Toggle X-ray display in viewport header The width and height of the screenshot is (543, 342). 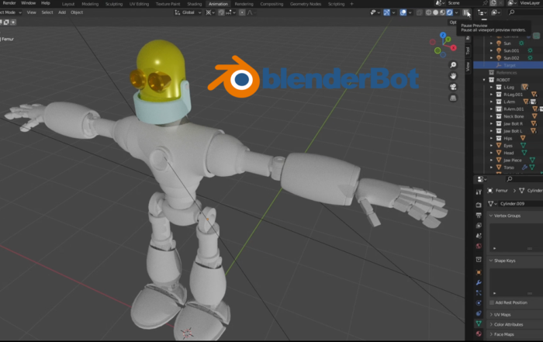click(x=419, y=12)
